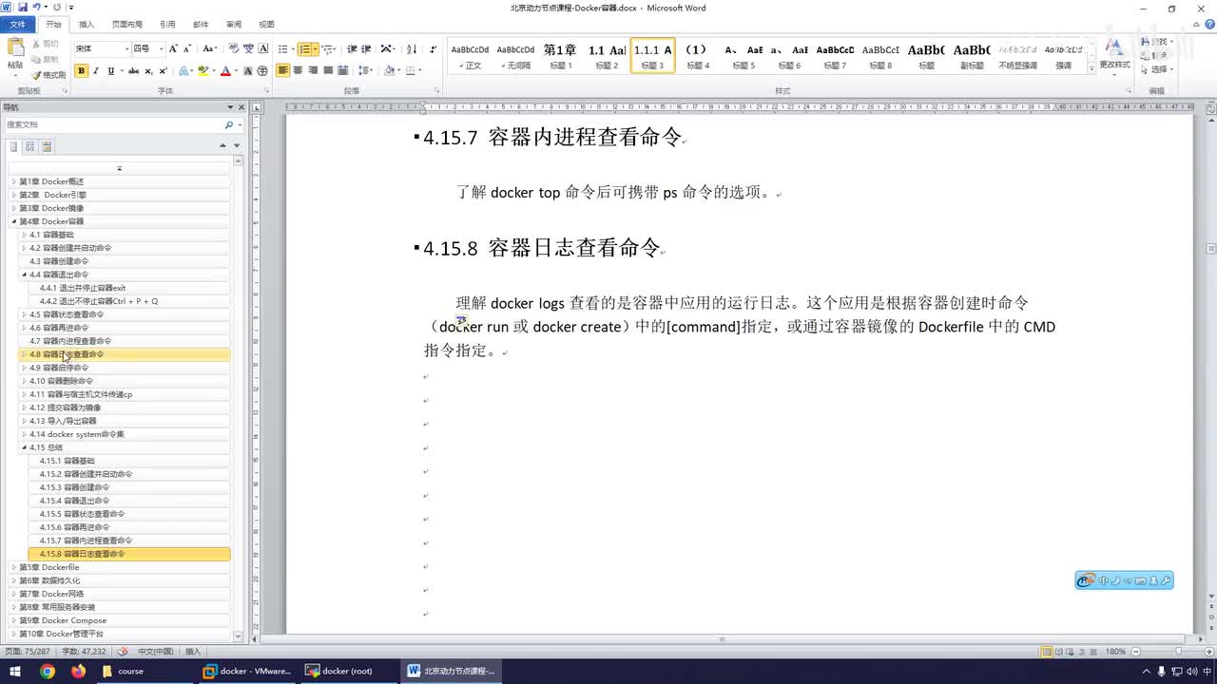Justify the paragraph text
Viewport: 1217px width, 684px height.
pos(329,71)
